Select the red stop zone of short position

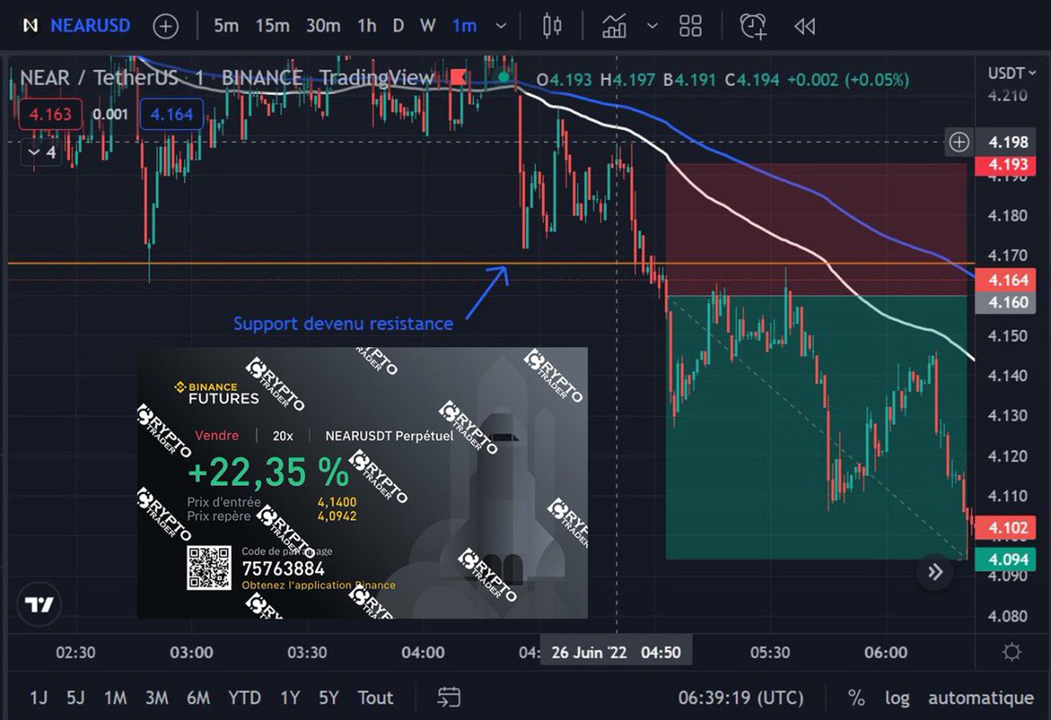tap(816, 229)
